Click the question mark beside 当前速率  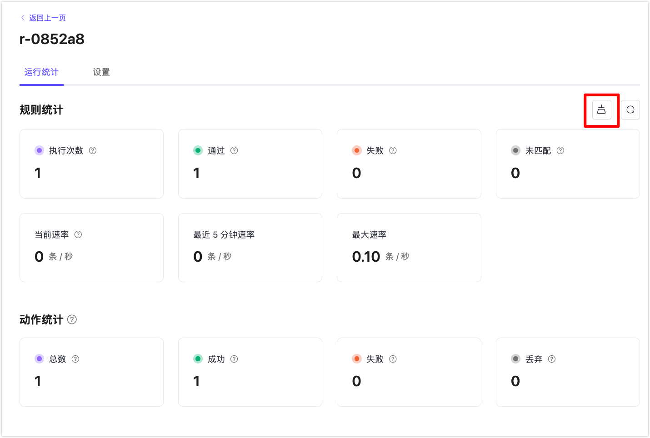[x=78, y=234]
